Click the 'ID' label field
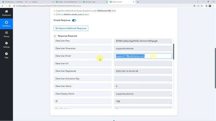The height and width of the screenshot is (121, 216). (x=82, y=101)
